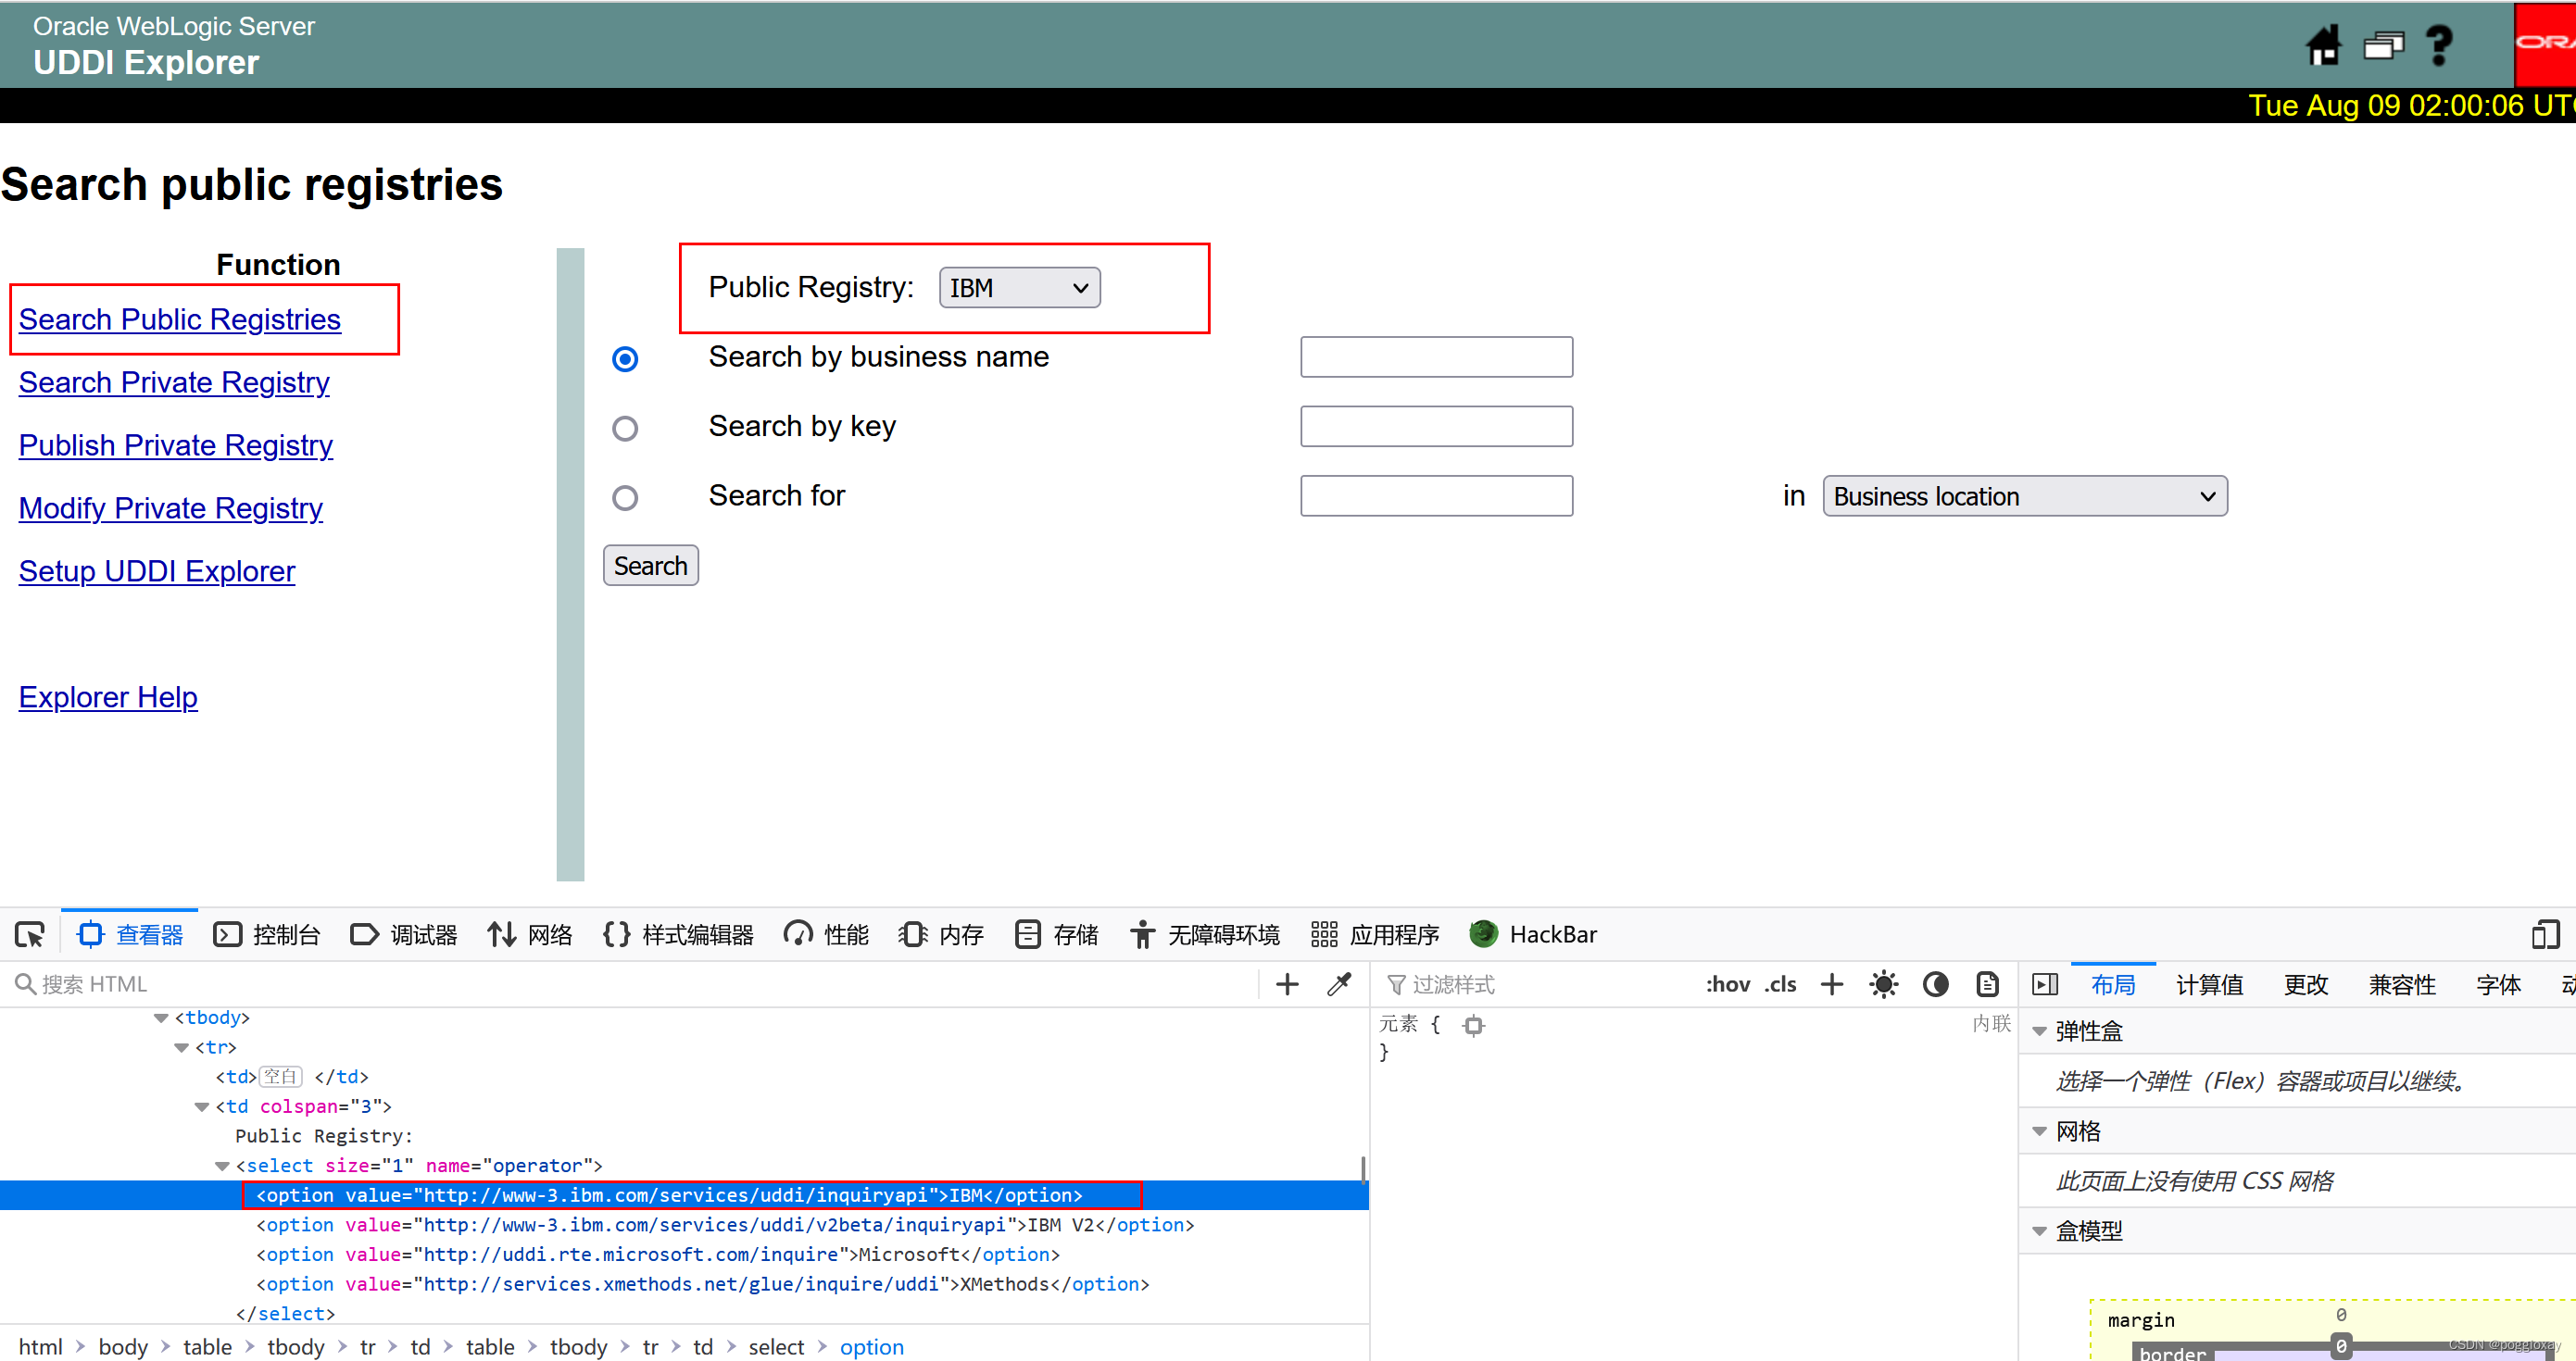Screen dimensions: 2576x1361
Task: Toggle light color scheme simulation sun icon
Action: coord(1883,984)
